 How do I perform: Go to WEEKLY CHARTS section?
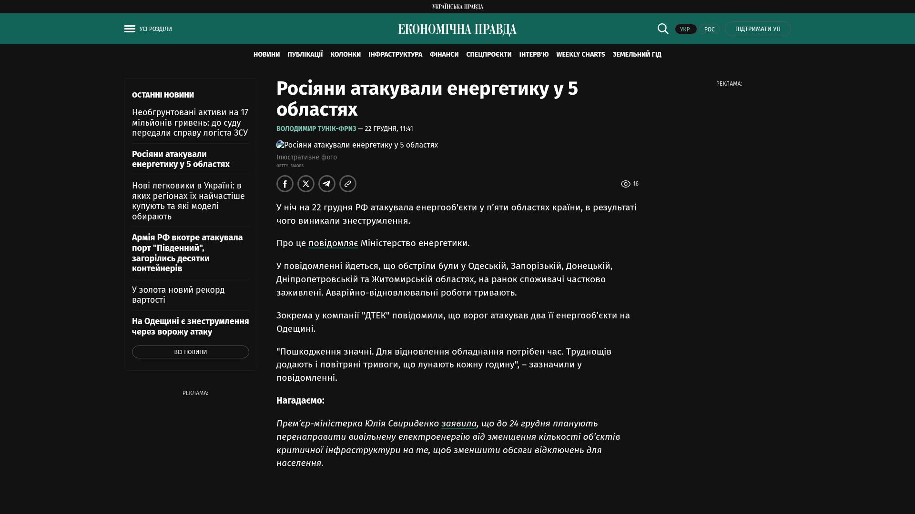pos(580,55)
